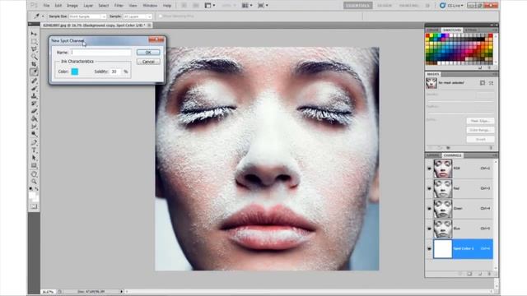Select the Lasso tool
Viewport: 527px width, 296px height.
pyautogui.click(x=34, y=49)
